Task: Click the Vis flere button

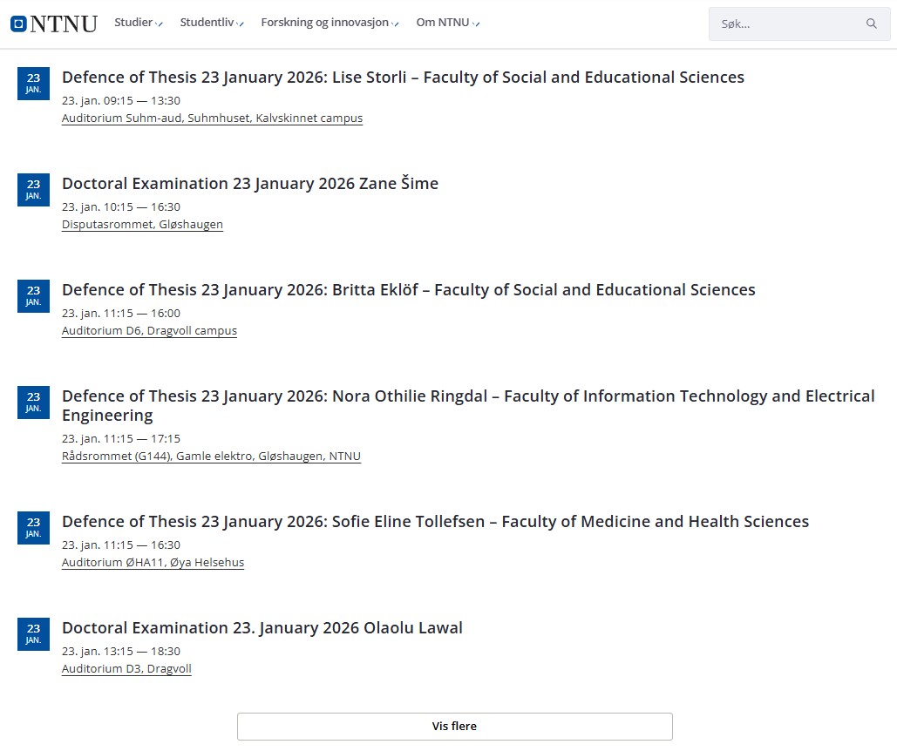Action: (455, 727)
